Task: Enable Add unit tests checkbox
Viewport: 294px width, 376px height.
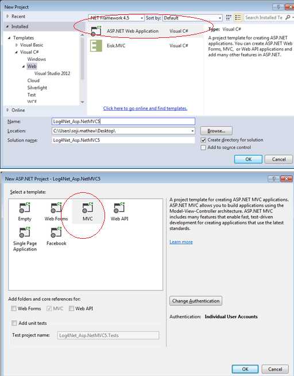Action: 14,323
